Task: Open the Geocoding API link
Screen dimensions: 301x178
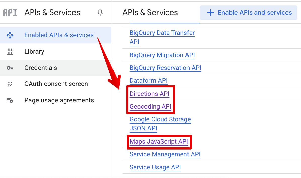Action: click(150, 107)
